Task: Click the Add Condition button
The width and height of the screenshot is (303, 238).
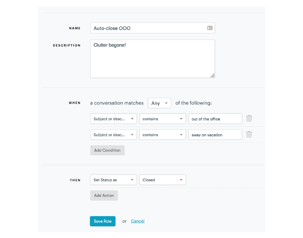Action: click(107, 150)
